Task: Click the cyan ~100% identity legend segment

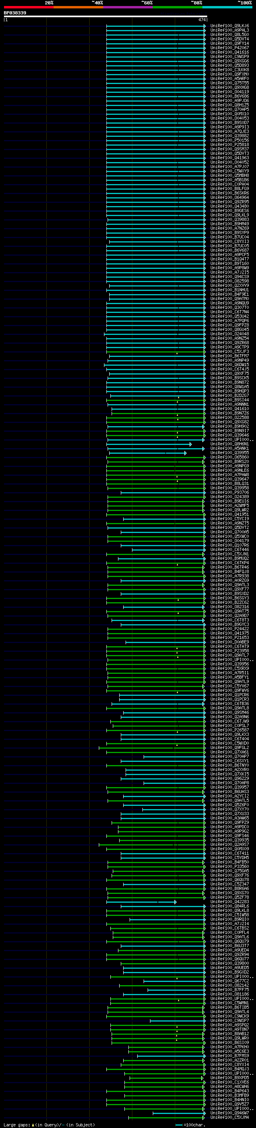Action: (x=227, y=7)
